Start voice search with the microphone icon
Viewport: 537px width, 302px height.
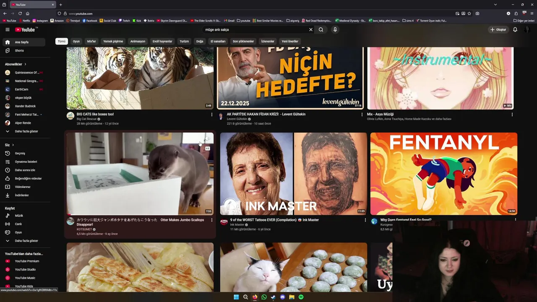coord(335,30)
